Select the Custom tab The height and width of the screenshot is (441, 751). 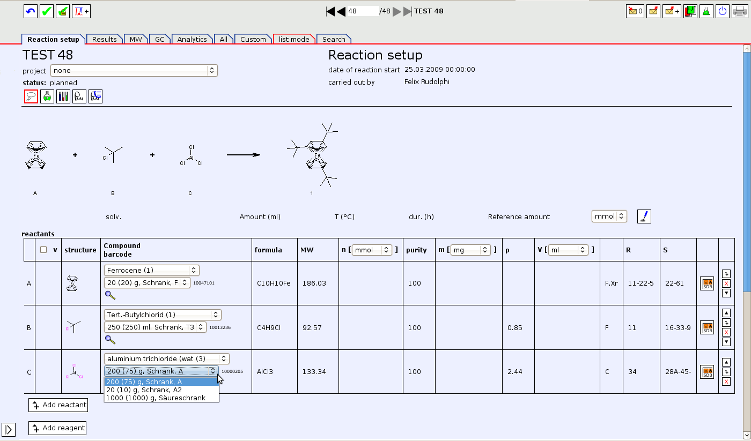(x=253, y=39)
